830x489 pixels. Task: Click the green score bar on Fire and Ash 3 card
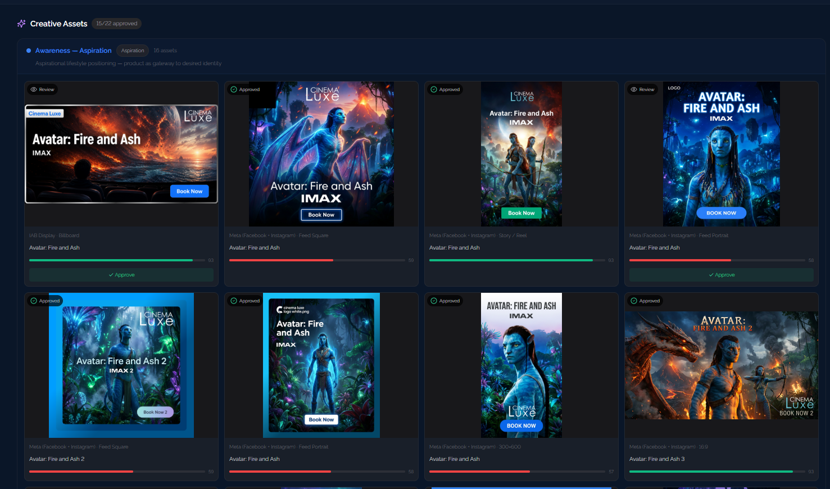point(717,472)
